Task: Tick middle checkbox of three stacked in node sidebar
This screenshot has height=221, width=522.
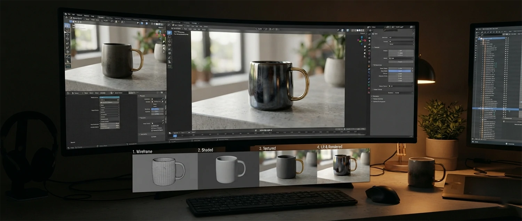Action: tap(152, 128)
